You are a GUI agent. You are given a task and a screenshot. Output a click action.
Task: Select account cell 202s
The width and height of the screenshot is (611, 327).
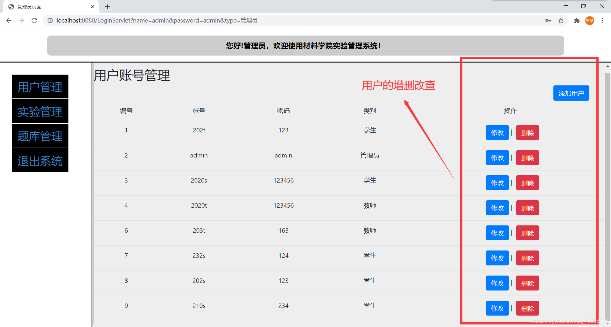pyautogui.click(x=199, y=281)
